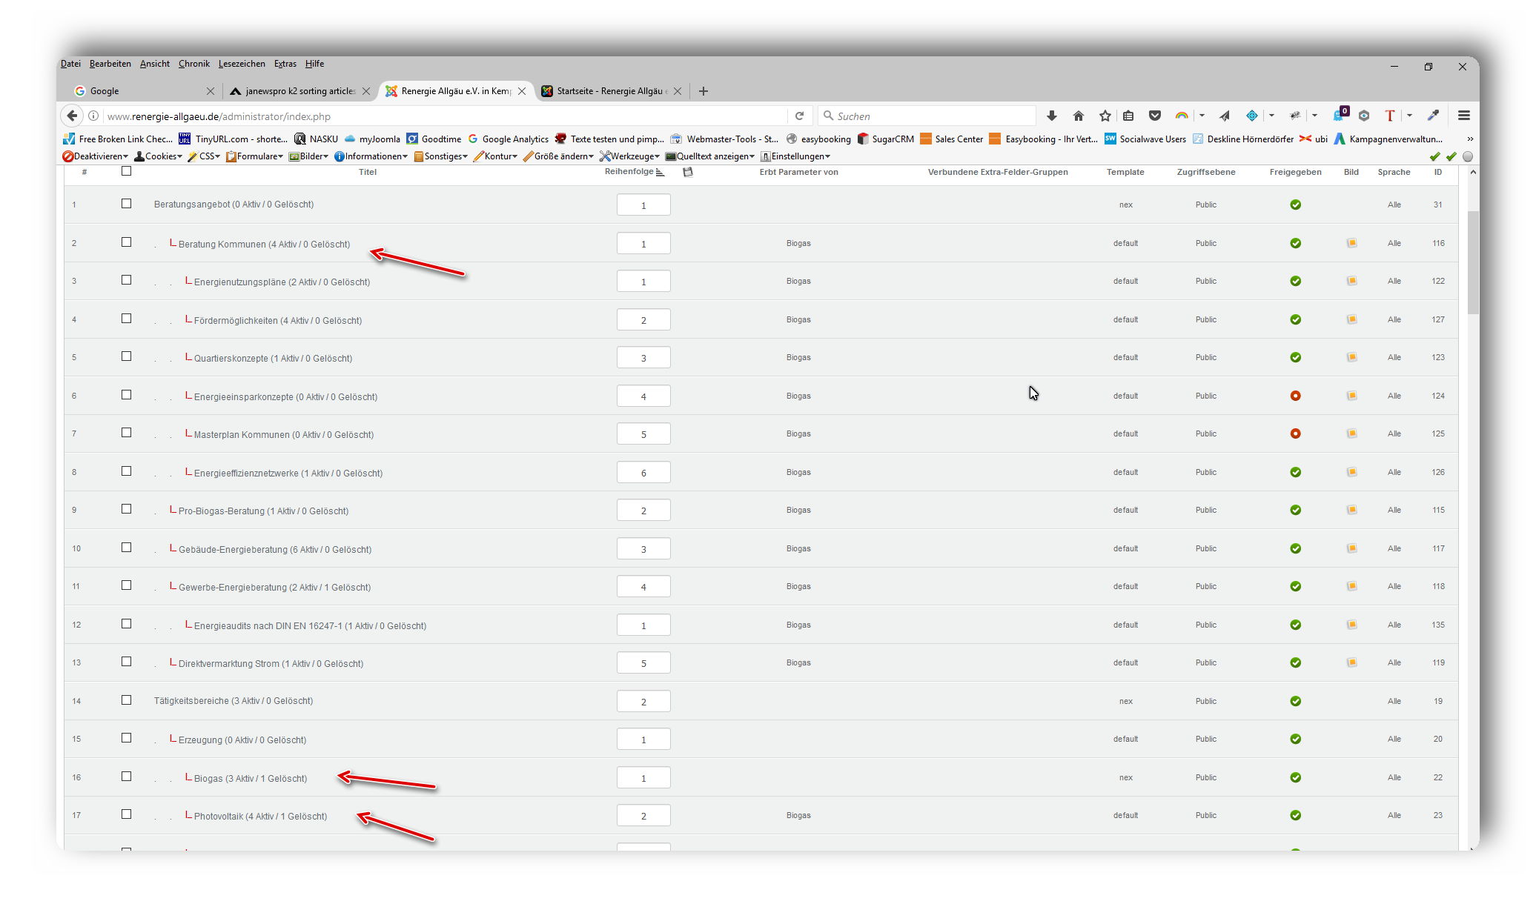1536x907 pixels.
Task: Open the Firefox hamburger menu
Action: (1463, 116)
